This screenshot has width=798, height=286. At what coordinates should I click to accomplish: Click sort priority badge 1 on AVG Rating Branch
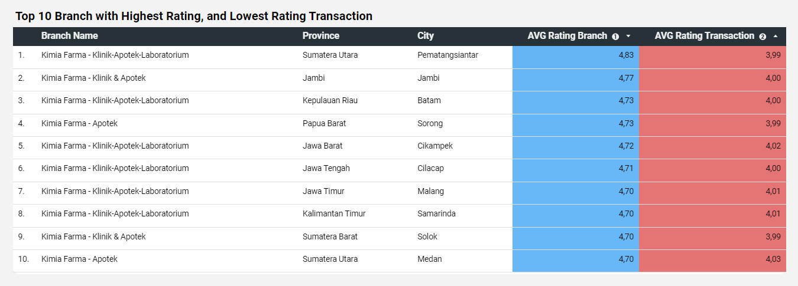(x=615, y=37)
